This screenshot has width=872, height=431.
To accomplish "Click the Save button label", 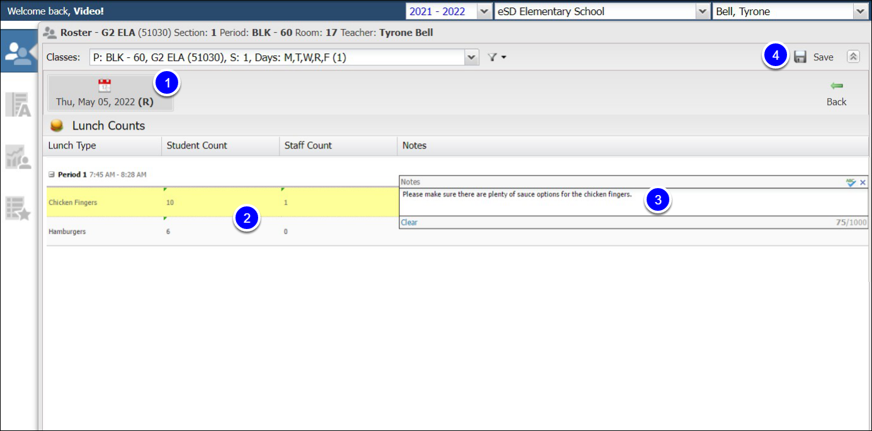I will 823,57.
